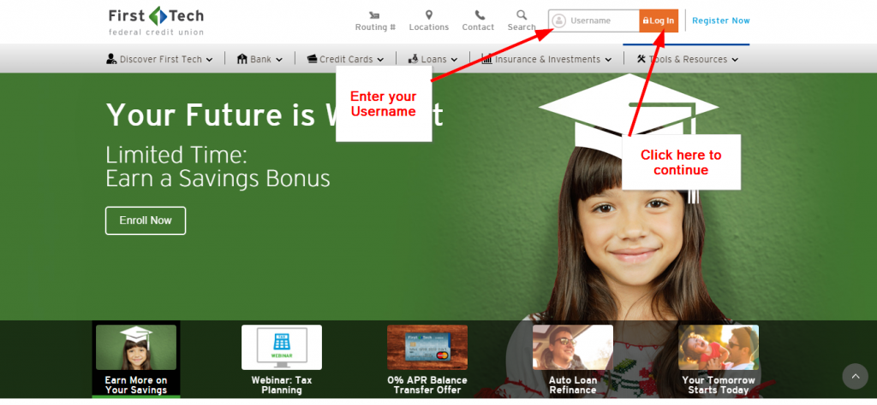Click the Contact text link
Image resolution: width=877 pixels, height=405 pixels.
(478, 26)
